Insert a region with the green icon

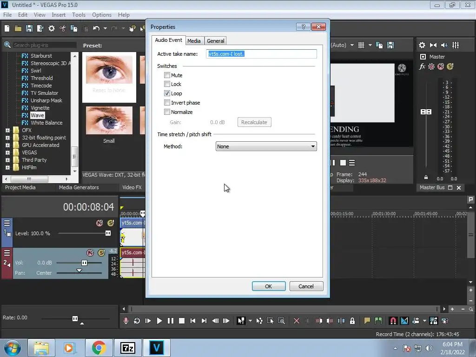378,321
